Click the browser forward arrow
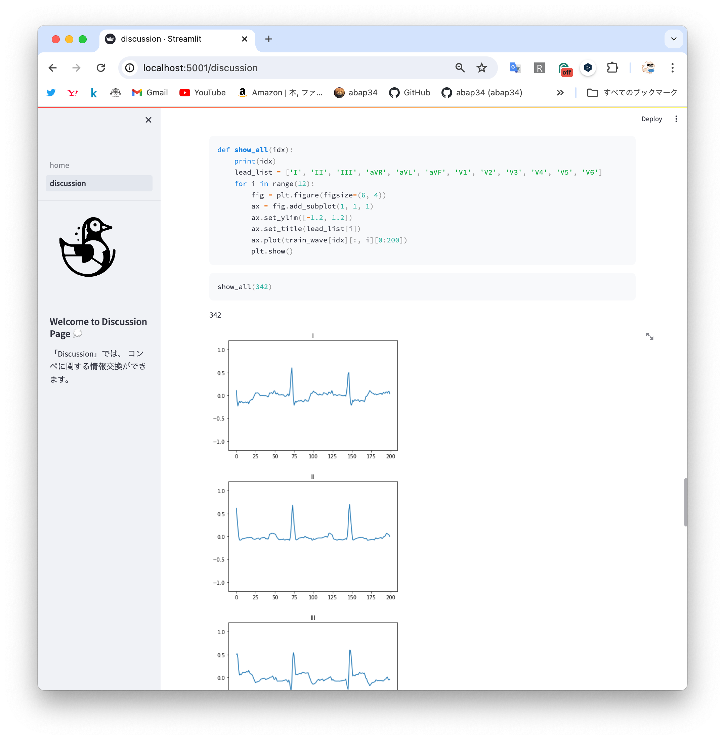 (x=77, y=68)
